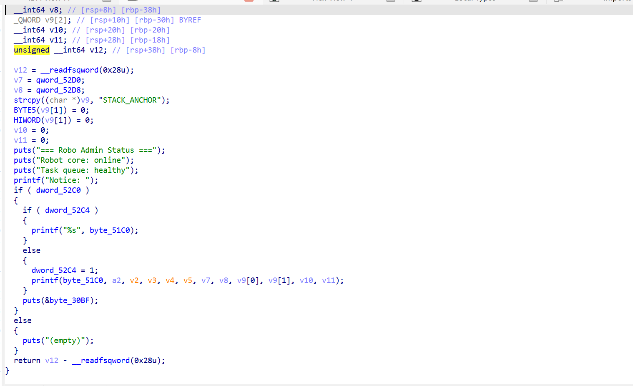Click __readfsqword in the return statement
This screenshot has width=633, height=386.
click(100, 361)
